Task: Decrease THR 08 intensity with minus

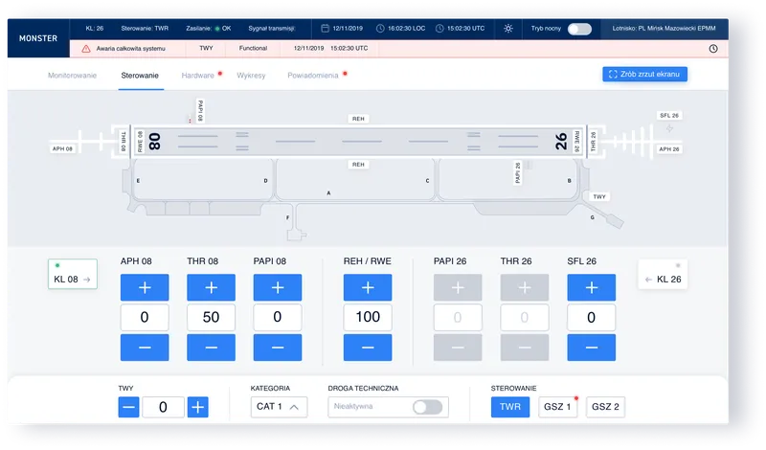Action: pos(211,348)
